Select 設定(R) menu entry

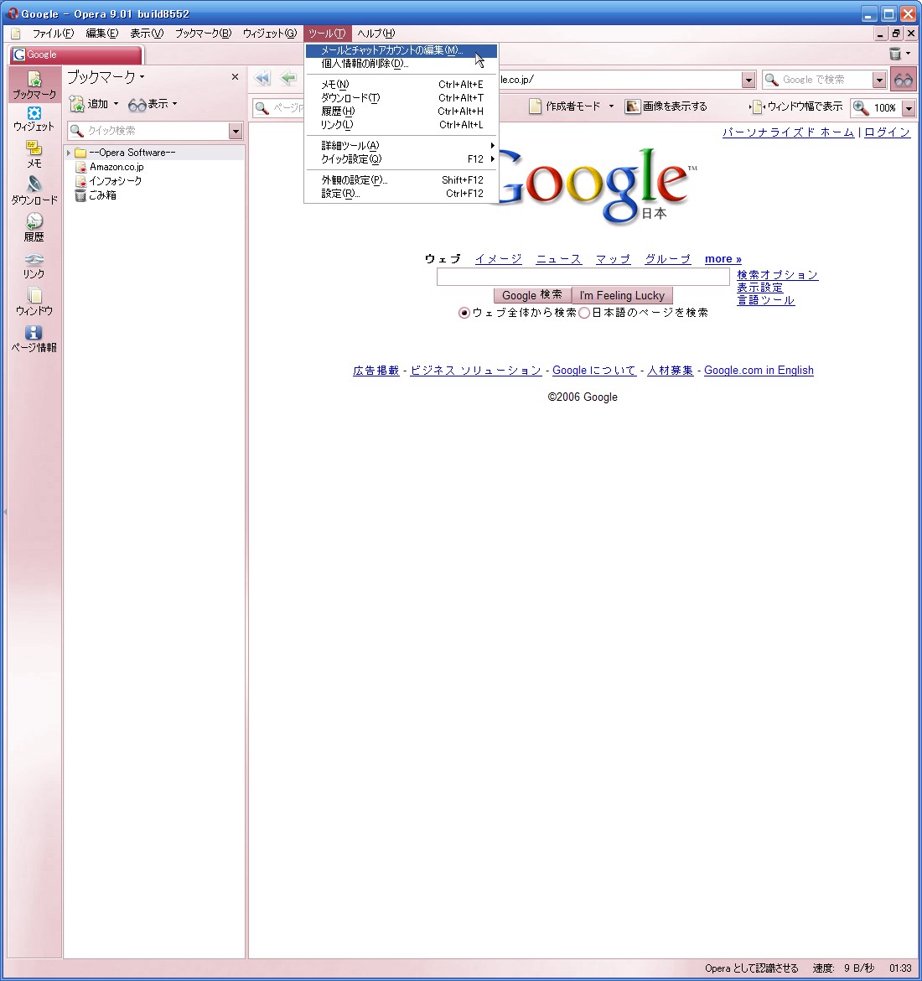point(401,194)
